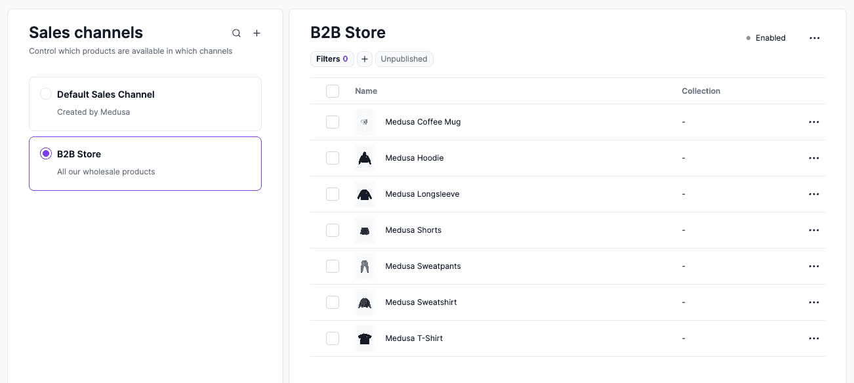Viewport: 854px width, 383px height.
Task: Open the Medusa Coffee Mug product
Action: click(423, 122)
